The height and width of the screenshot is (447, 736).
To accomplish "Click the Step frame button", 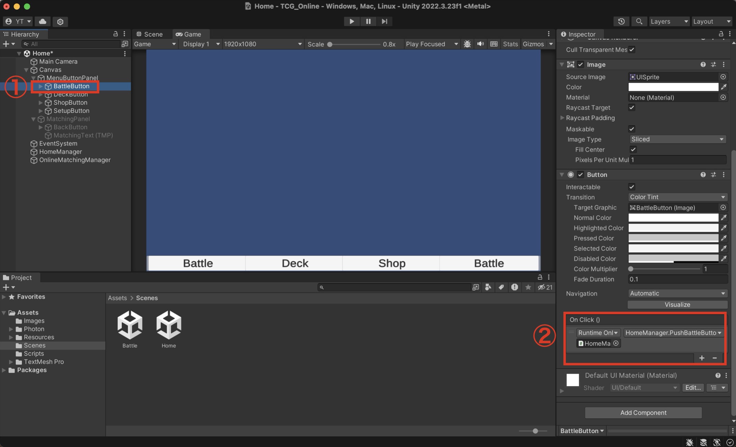I will [384, 21].
